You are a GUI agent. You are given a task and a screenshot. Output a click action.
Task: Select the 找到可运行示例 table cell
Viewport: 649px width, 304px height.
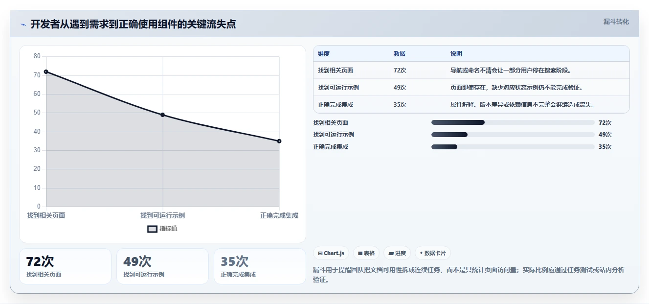pyautogui.click(x=338, y=88)
